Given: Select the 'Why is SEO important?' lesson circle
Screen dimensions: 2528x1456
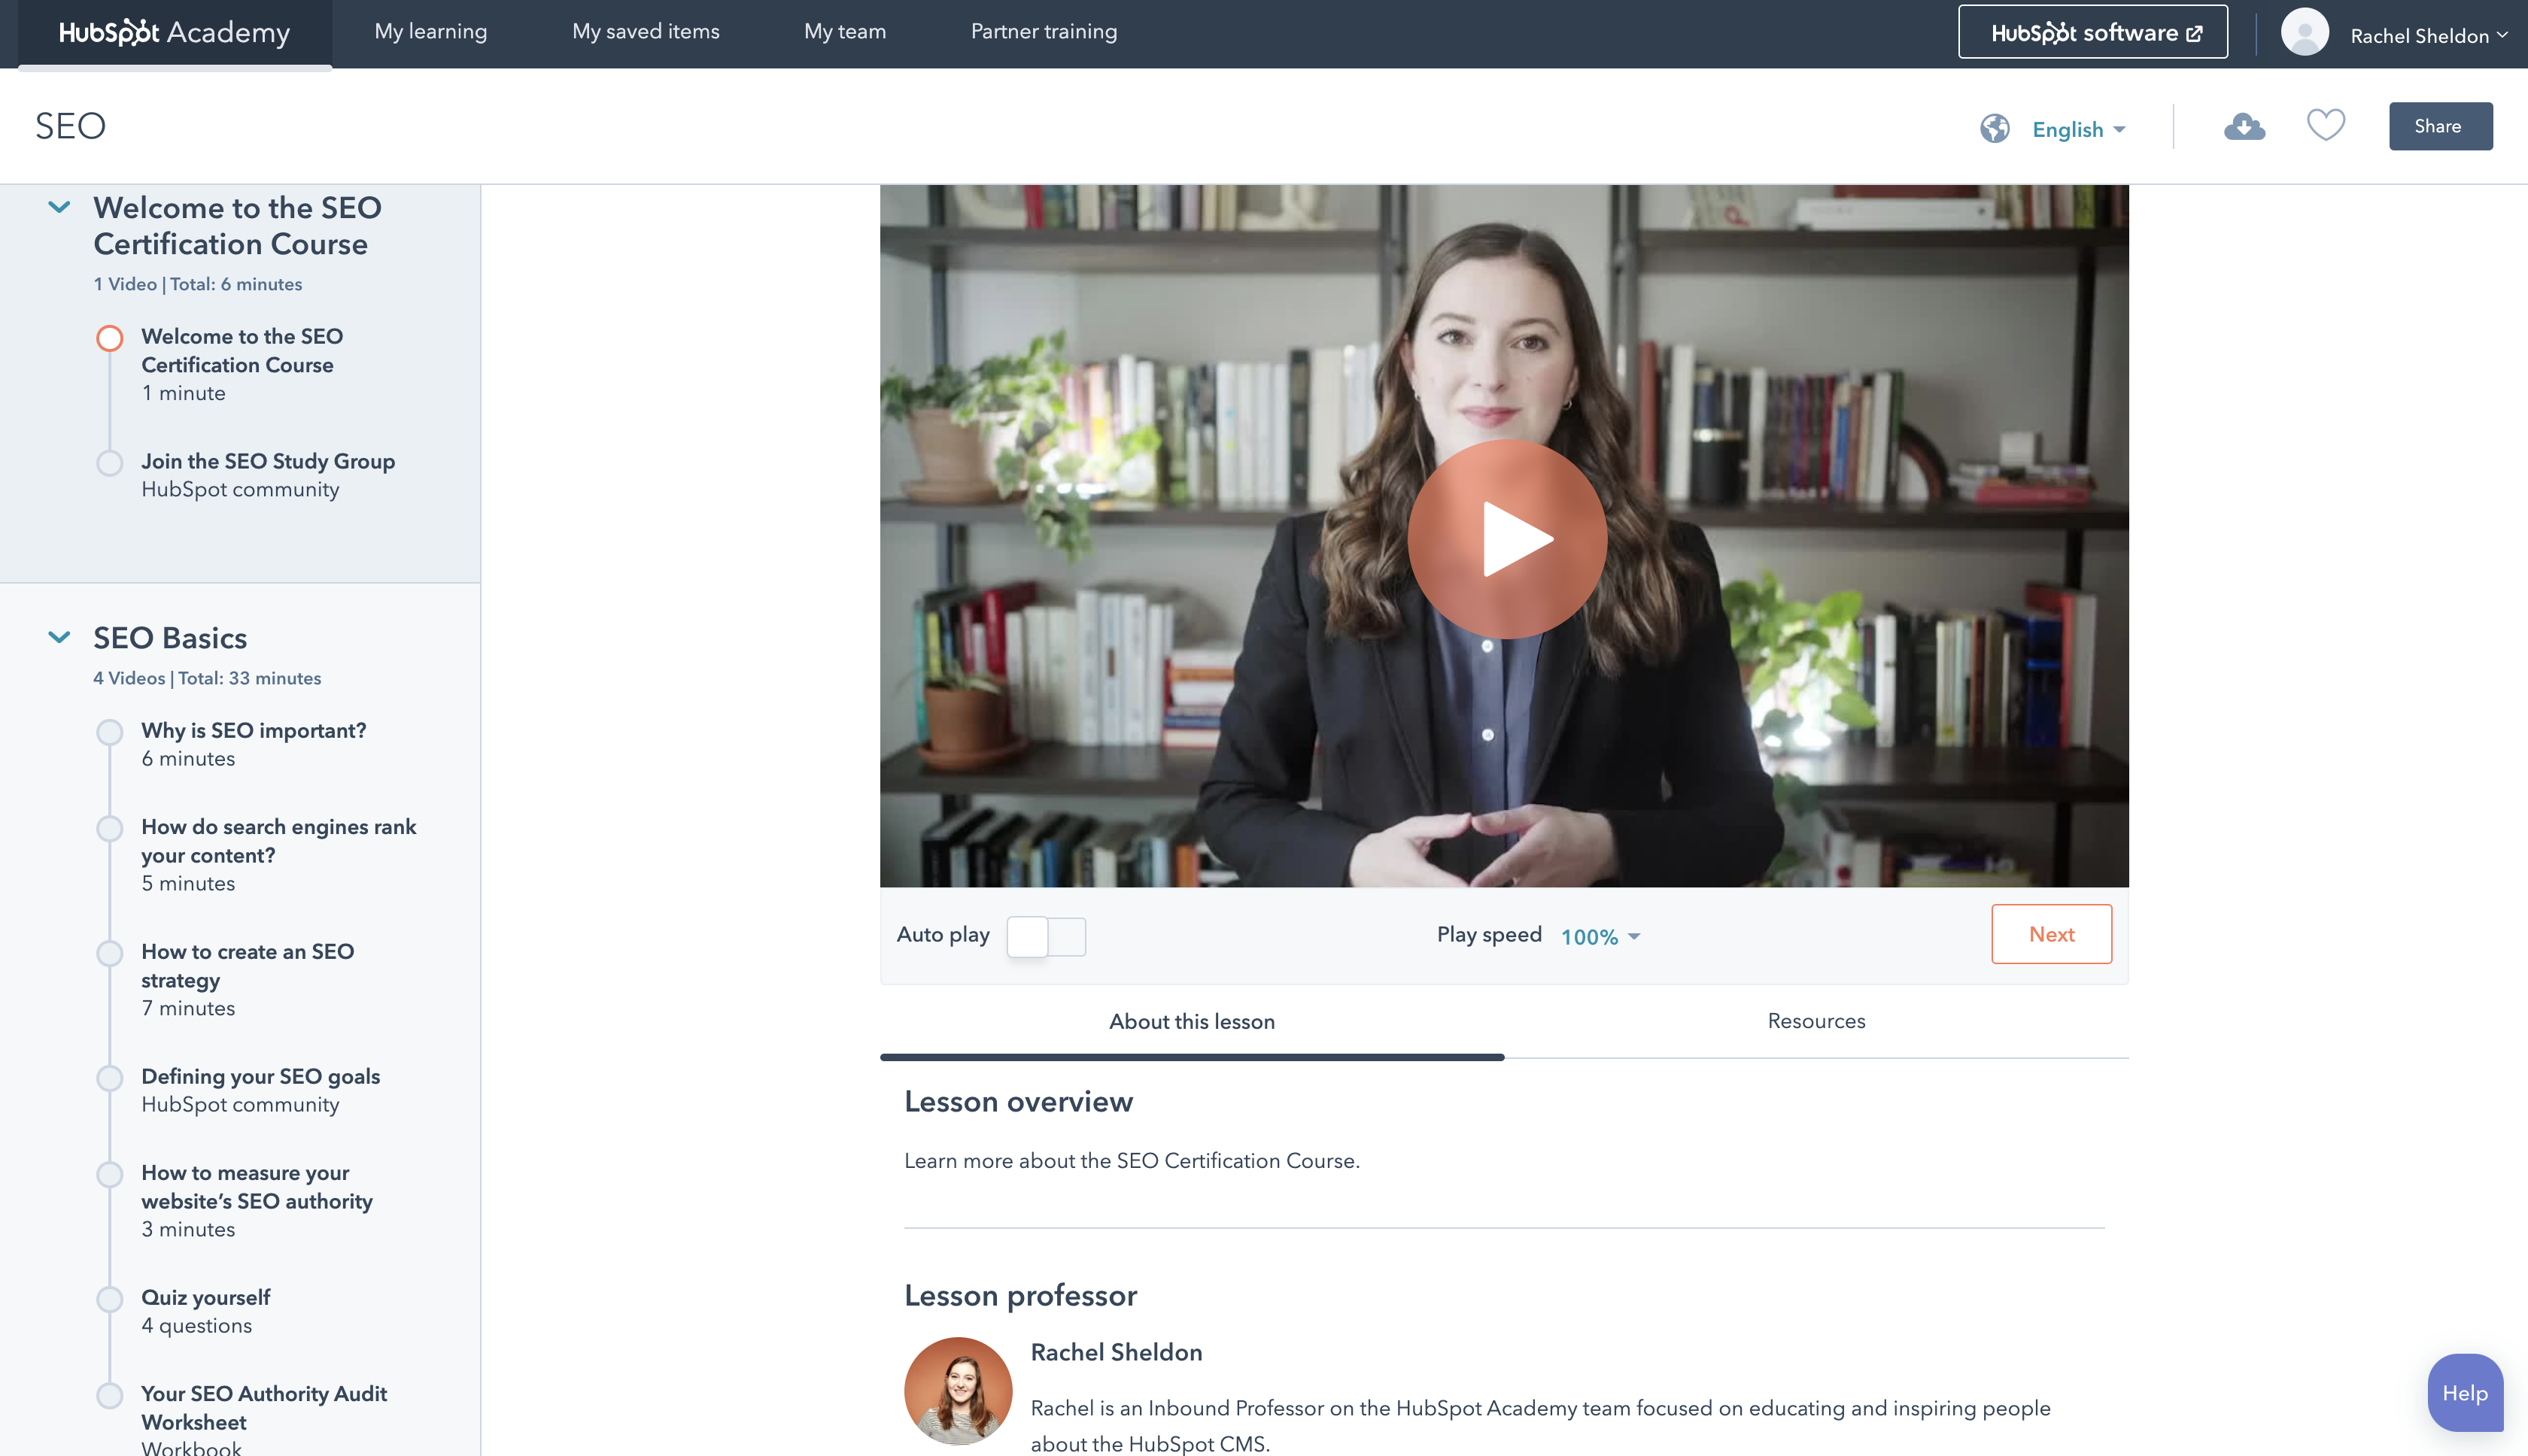Looking at the screenshot, I should coord(109,732).
